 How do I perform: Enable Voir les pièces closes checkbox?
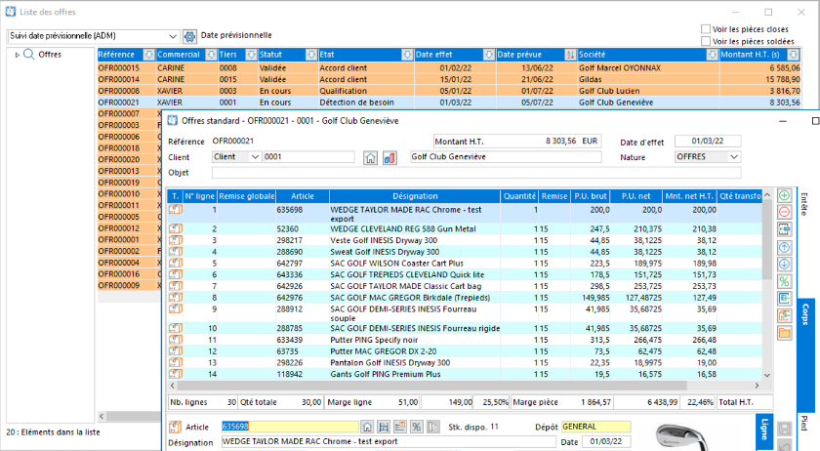coord(706,29)
